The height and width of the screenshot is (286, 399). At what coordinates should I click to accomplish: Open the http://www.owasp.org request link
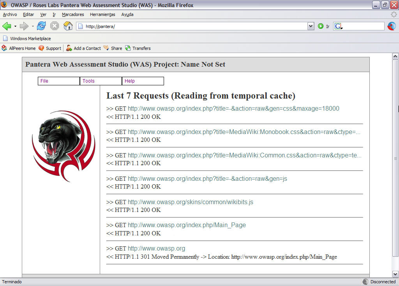point(157,249)
